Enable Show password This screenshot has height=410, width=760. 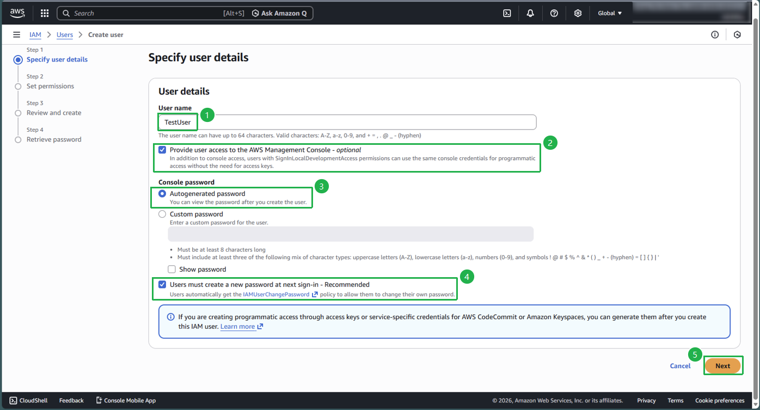pos(171,269)
